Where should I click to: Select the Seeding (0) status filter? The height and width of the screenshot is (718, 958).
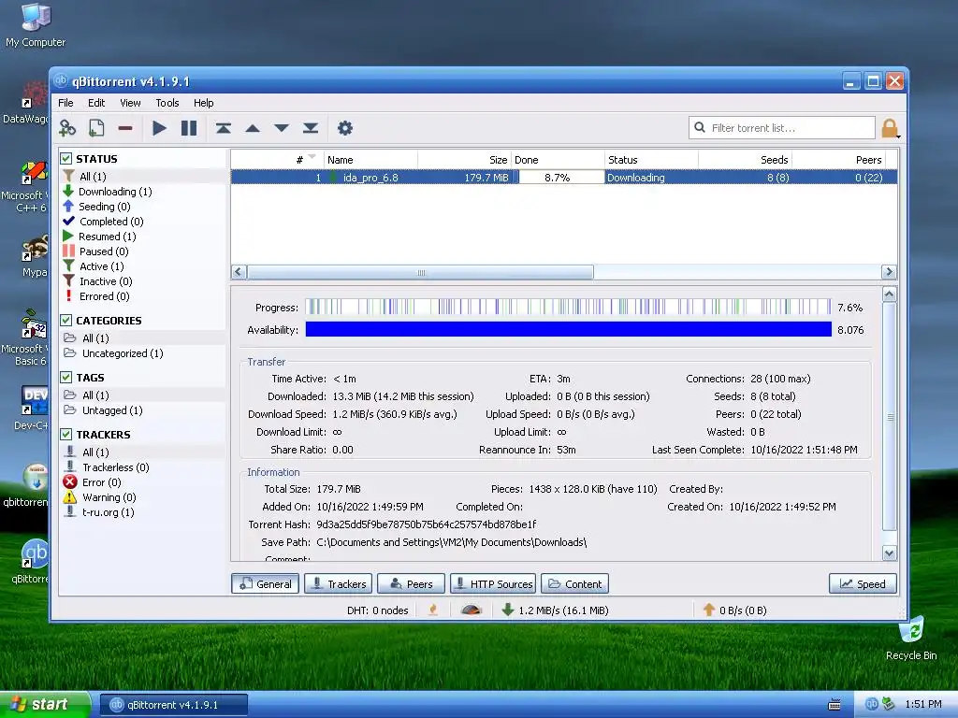click(x=104, y=207)
